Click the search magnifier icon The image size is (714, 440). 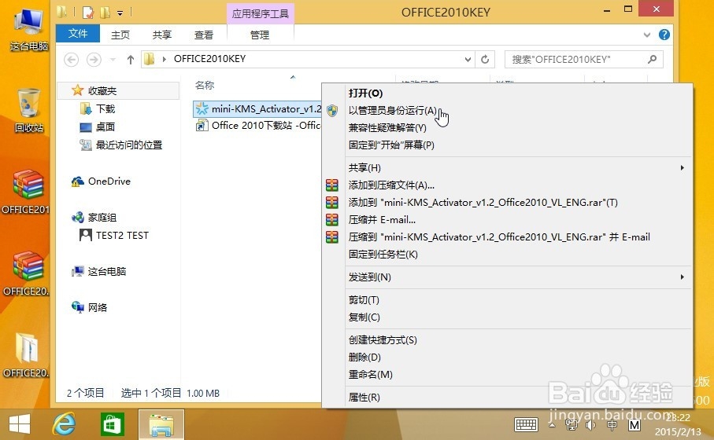click(652, 59)
